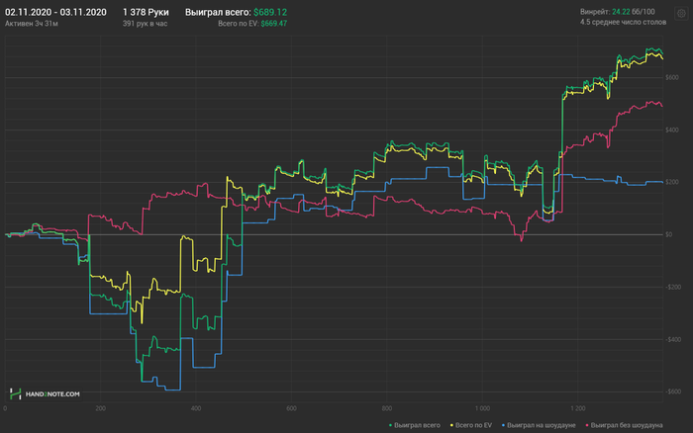This screenshot has width=693, height=433.
Task: Click the 800 x-axis tick label
Action: (x=387, y=408)
